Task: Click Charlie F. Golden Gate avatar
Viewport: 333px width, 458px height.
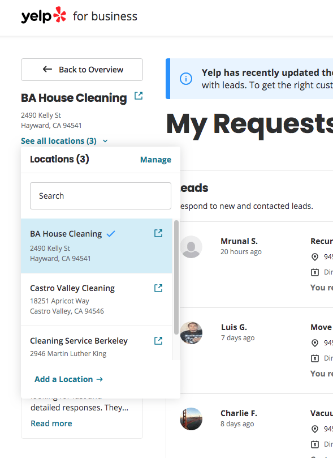Action: (x=191, y=419)
